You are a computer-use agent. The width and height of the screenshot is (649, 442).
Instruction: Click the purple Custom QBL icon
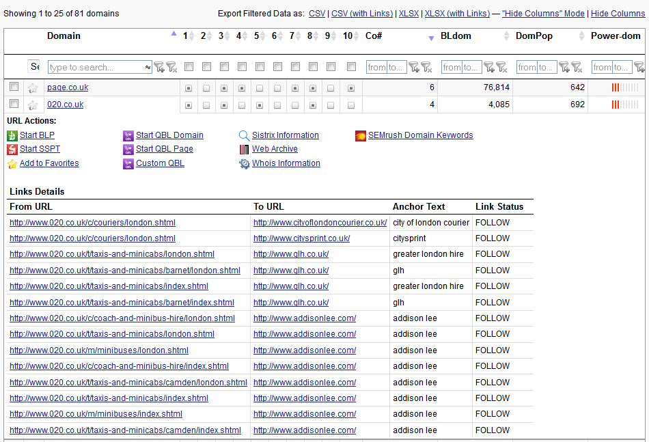pyautogui.click(x=128, y=164)
